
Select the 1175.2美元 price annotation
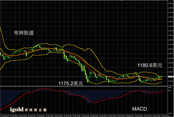point(71,84)
